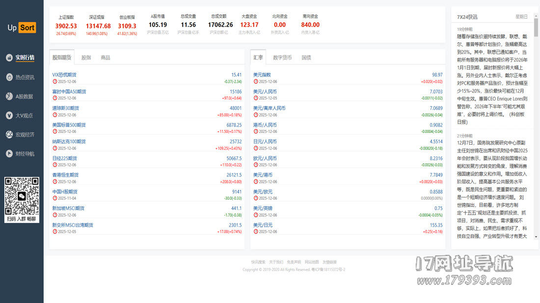The image size is (540, 303).
Task: Switch to the 商品 tab
Action: click(x=105, y=58)
